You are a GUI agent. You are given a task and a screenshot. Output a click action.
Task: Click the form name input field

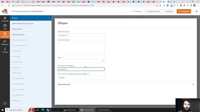click(x=81, y=35)
